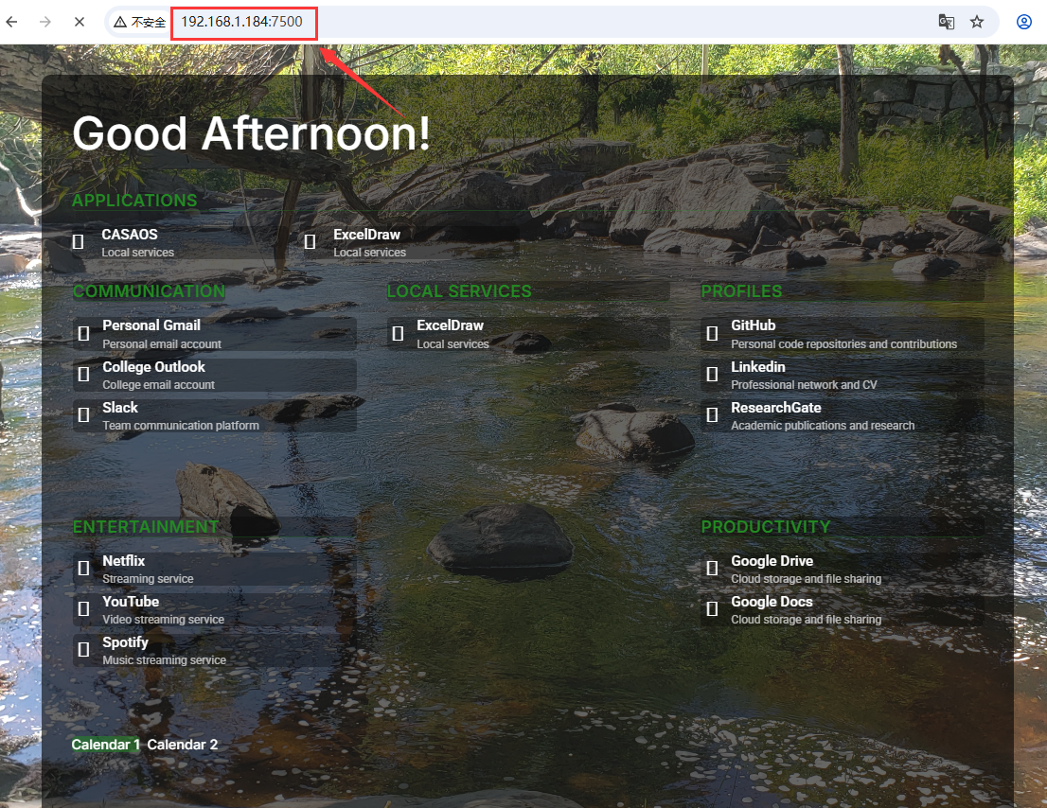Click the not-secure warning triangle icon
Screen dimensions: 1047x808
tap(120, 22)
